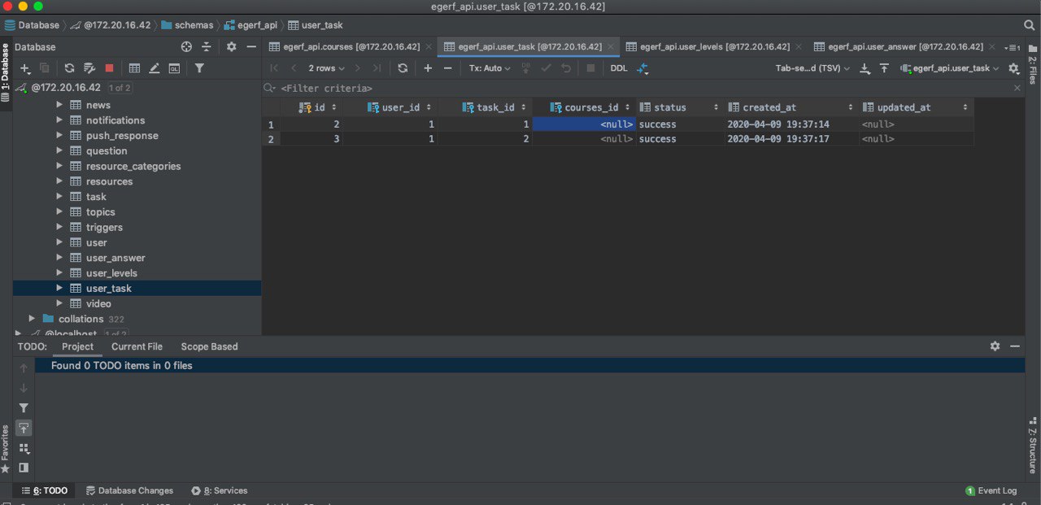Screen dimensions: 1041x505
Task: Open the 2: Files side tab
Action: 1033,64
